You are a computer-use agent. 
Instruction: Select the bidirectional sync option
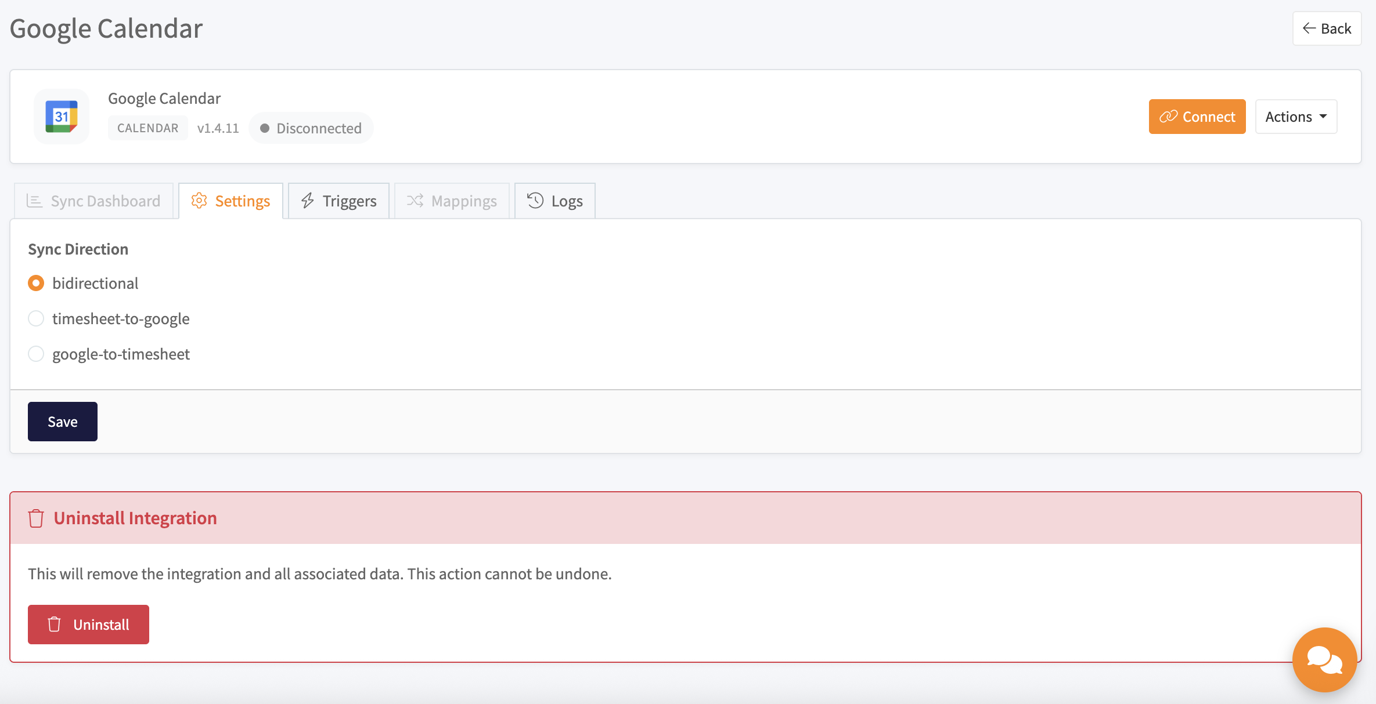[36, 283]
